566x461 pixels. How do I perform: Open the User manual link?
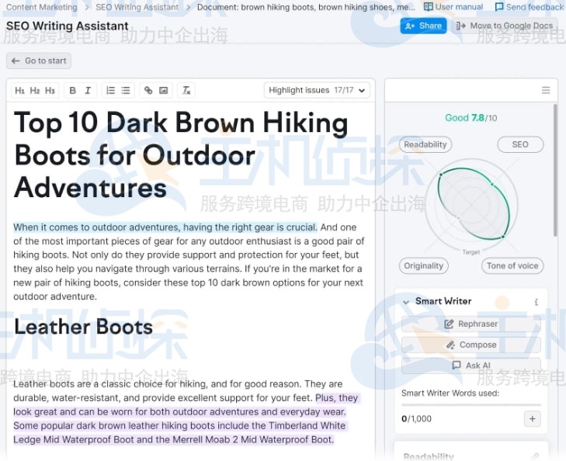coord(453,7)
